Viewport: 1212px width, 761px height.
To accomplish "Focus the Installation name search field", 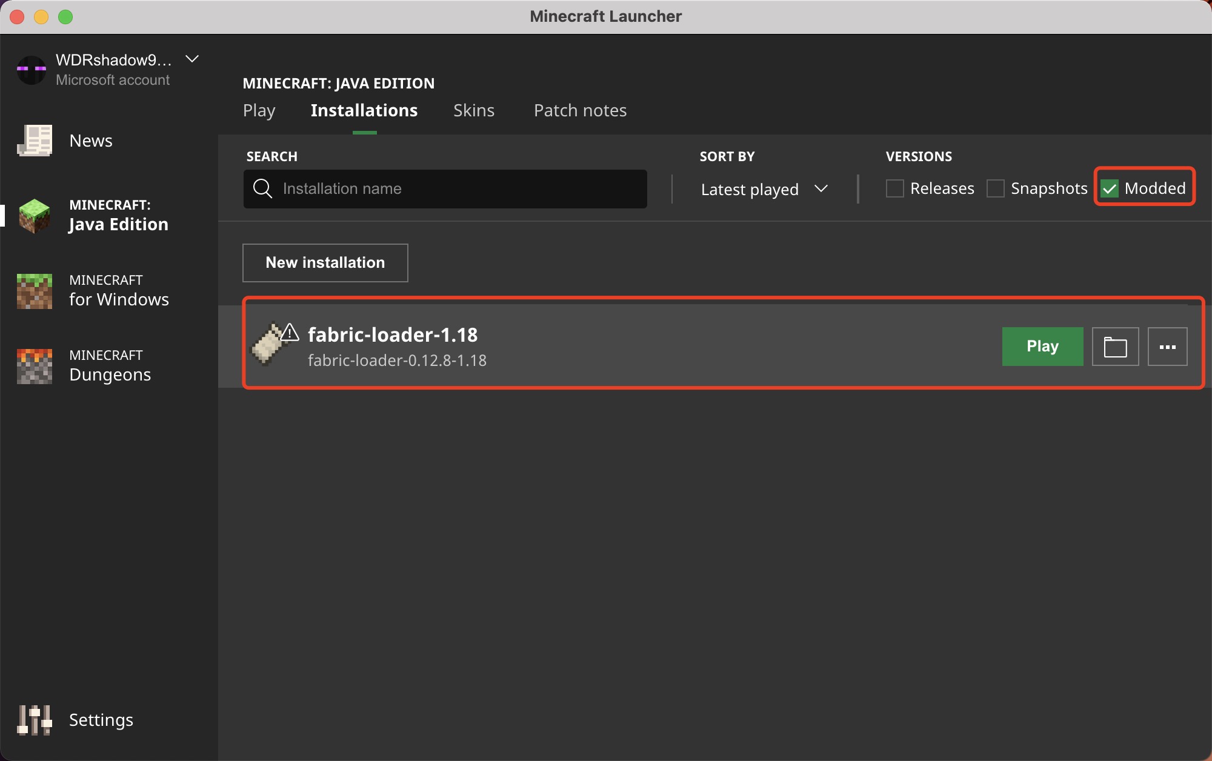I will click(x=445, y=188).
